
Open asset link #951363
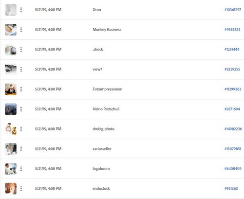coord(231,188)
